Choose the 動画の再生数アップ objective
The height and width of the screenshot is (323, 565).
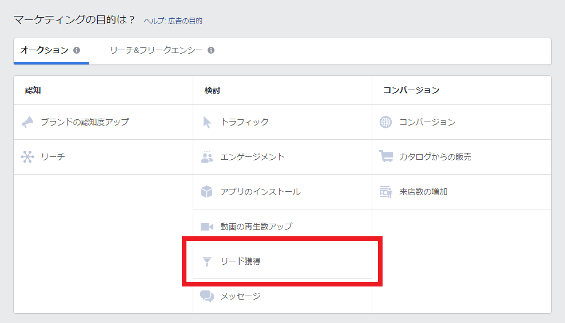(x=282, y=227)
